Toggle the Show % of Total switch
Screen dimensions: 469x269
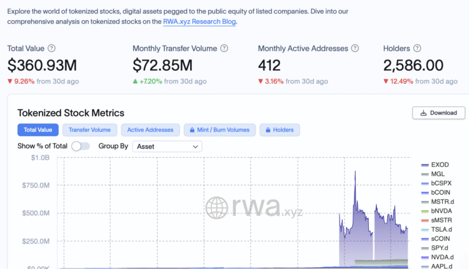[81, 146]
